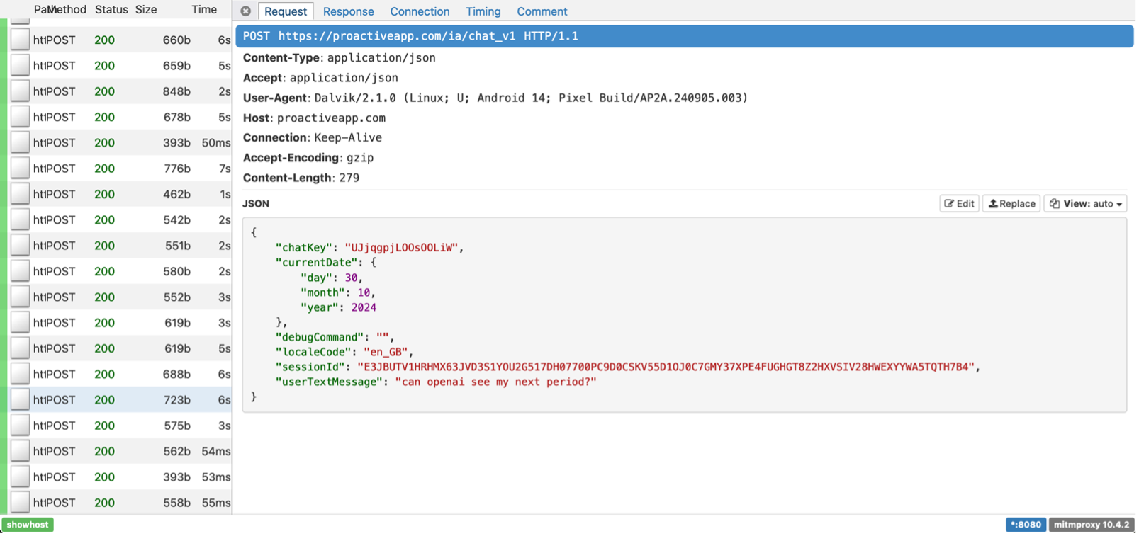Click the icon of the 848b flow row
The width and height of the screenshot is (1139, 536).
tap(21, 91)
